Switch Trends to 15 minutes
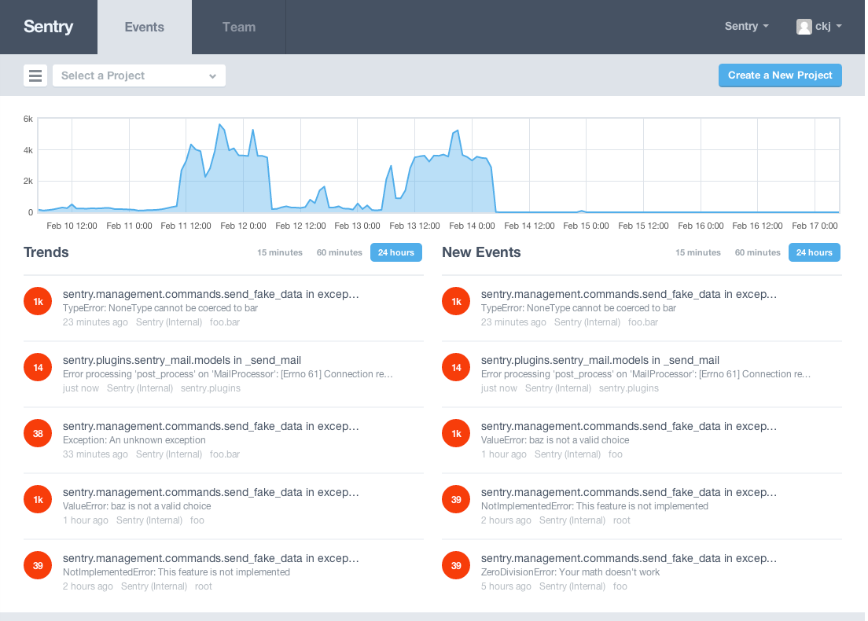This screenshot has height=621, width=868. pos(280,252)
